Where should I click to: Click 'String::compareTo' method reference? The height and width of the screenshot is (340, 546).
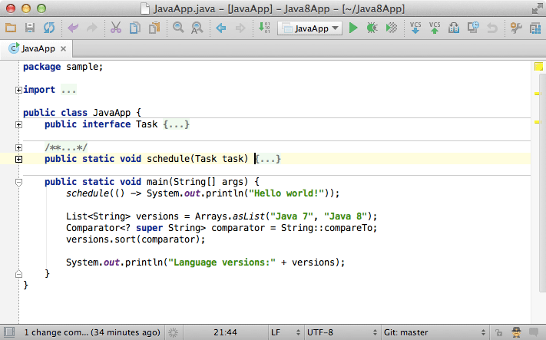click(326, 228)
